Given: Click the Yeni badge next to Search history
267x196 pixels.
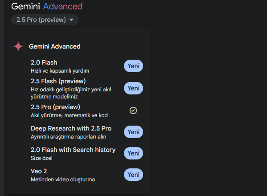Looking at the screenshot, I should pos(133,153).
